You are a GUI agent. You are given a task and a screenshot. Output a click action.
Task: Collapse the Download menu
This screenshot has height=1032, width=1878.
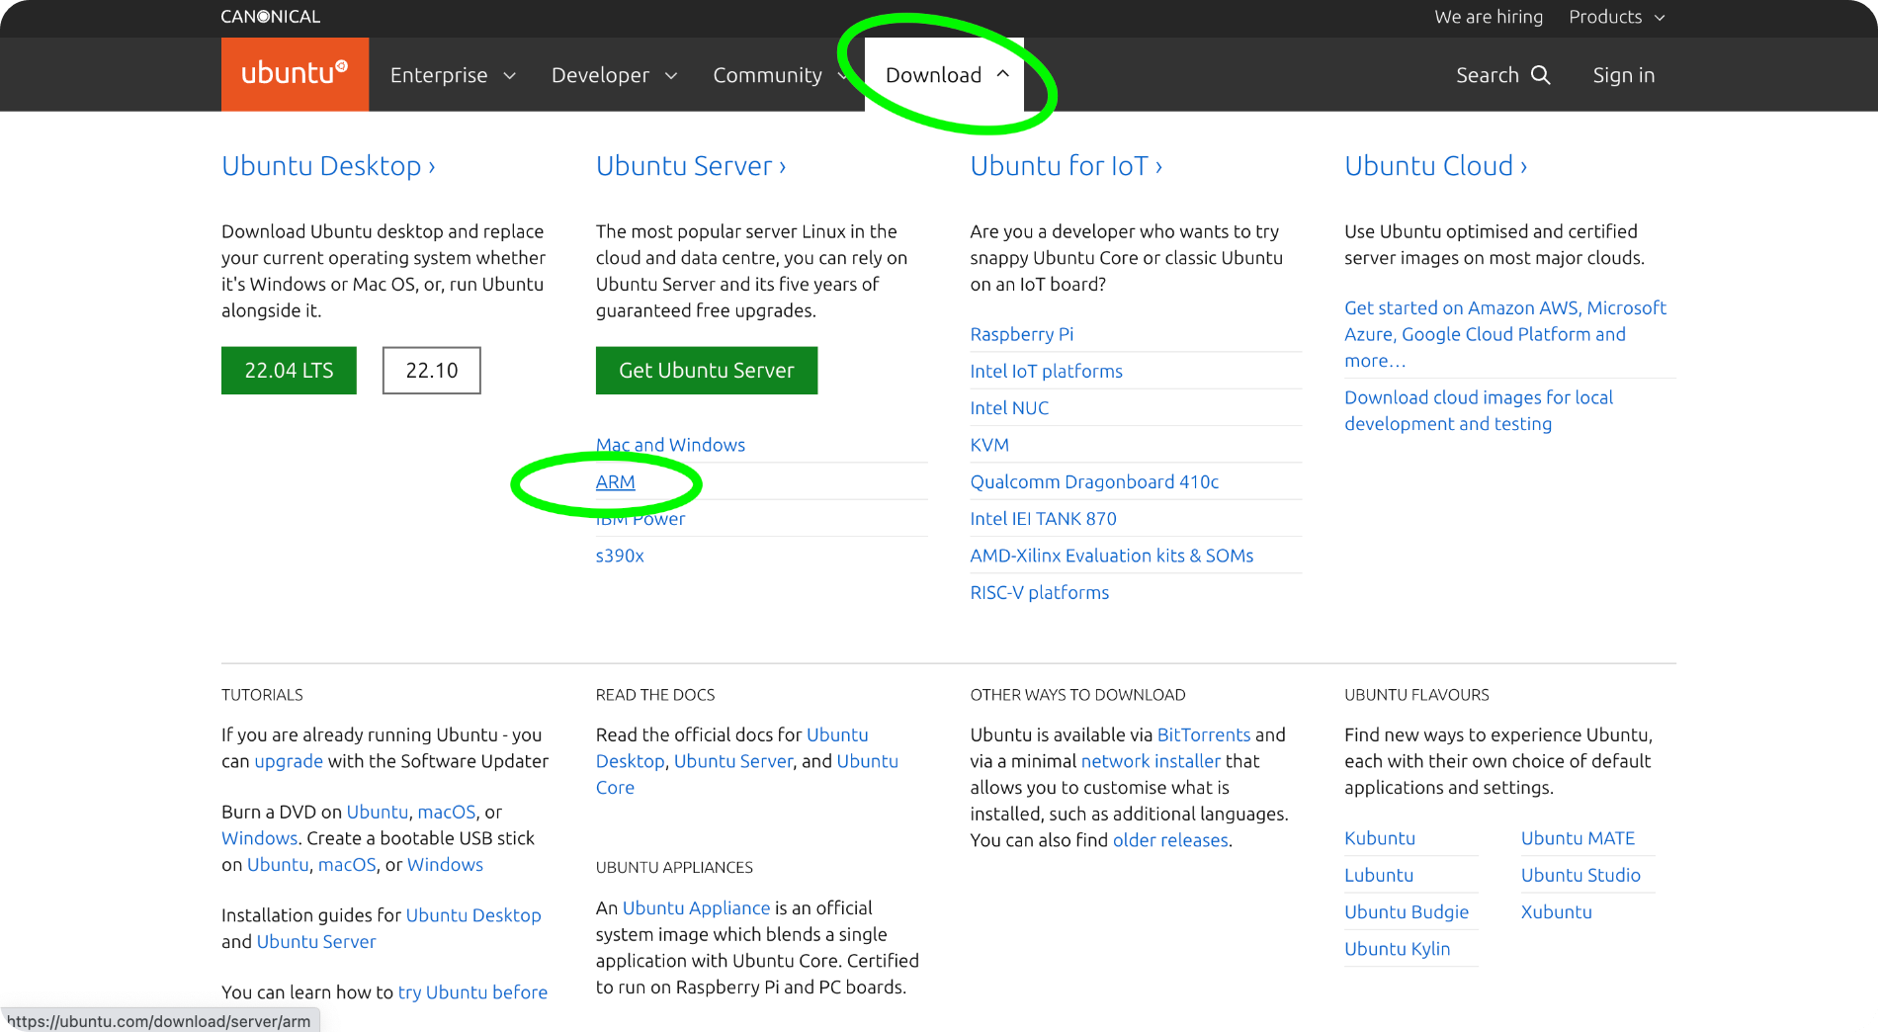(945, 75)
